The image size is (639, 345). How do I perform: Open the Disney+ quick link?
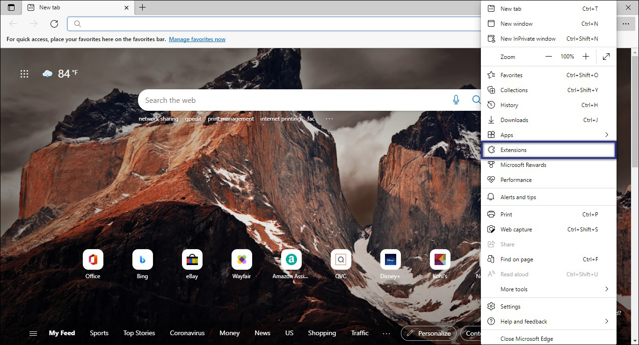pyautogui.click(x=390, y=259)
